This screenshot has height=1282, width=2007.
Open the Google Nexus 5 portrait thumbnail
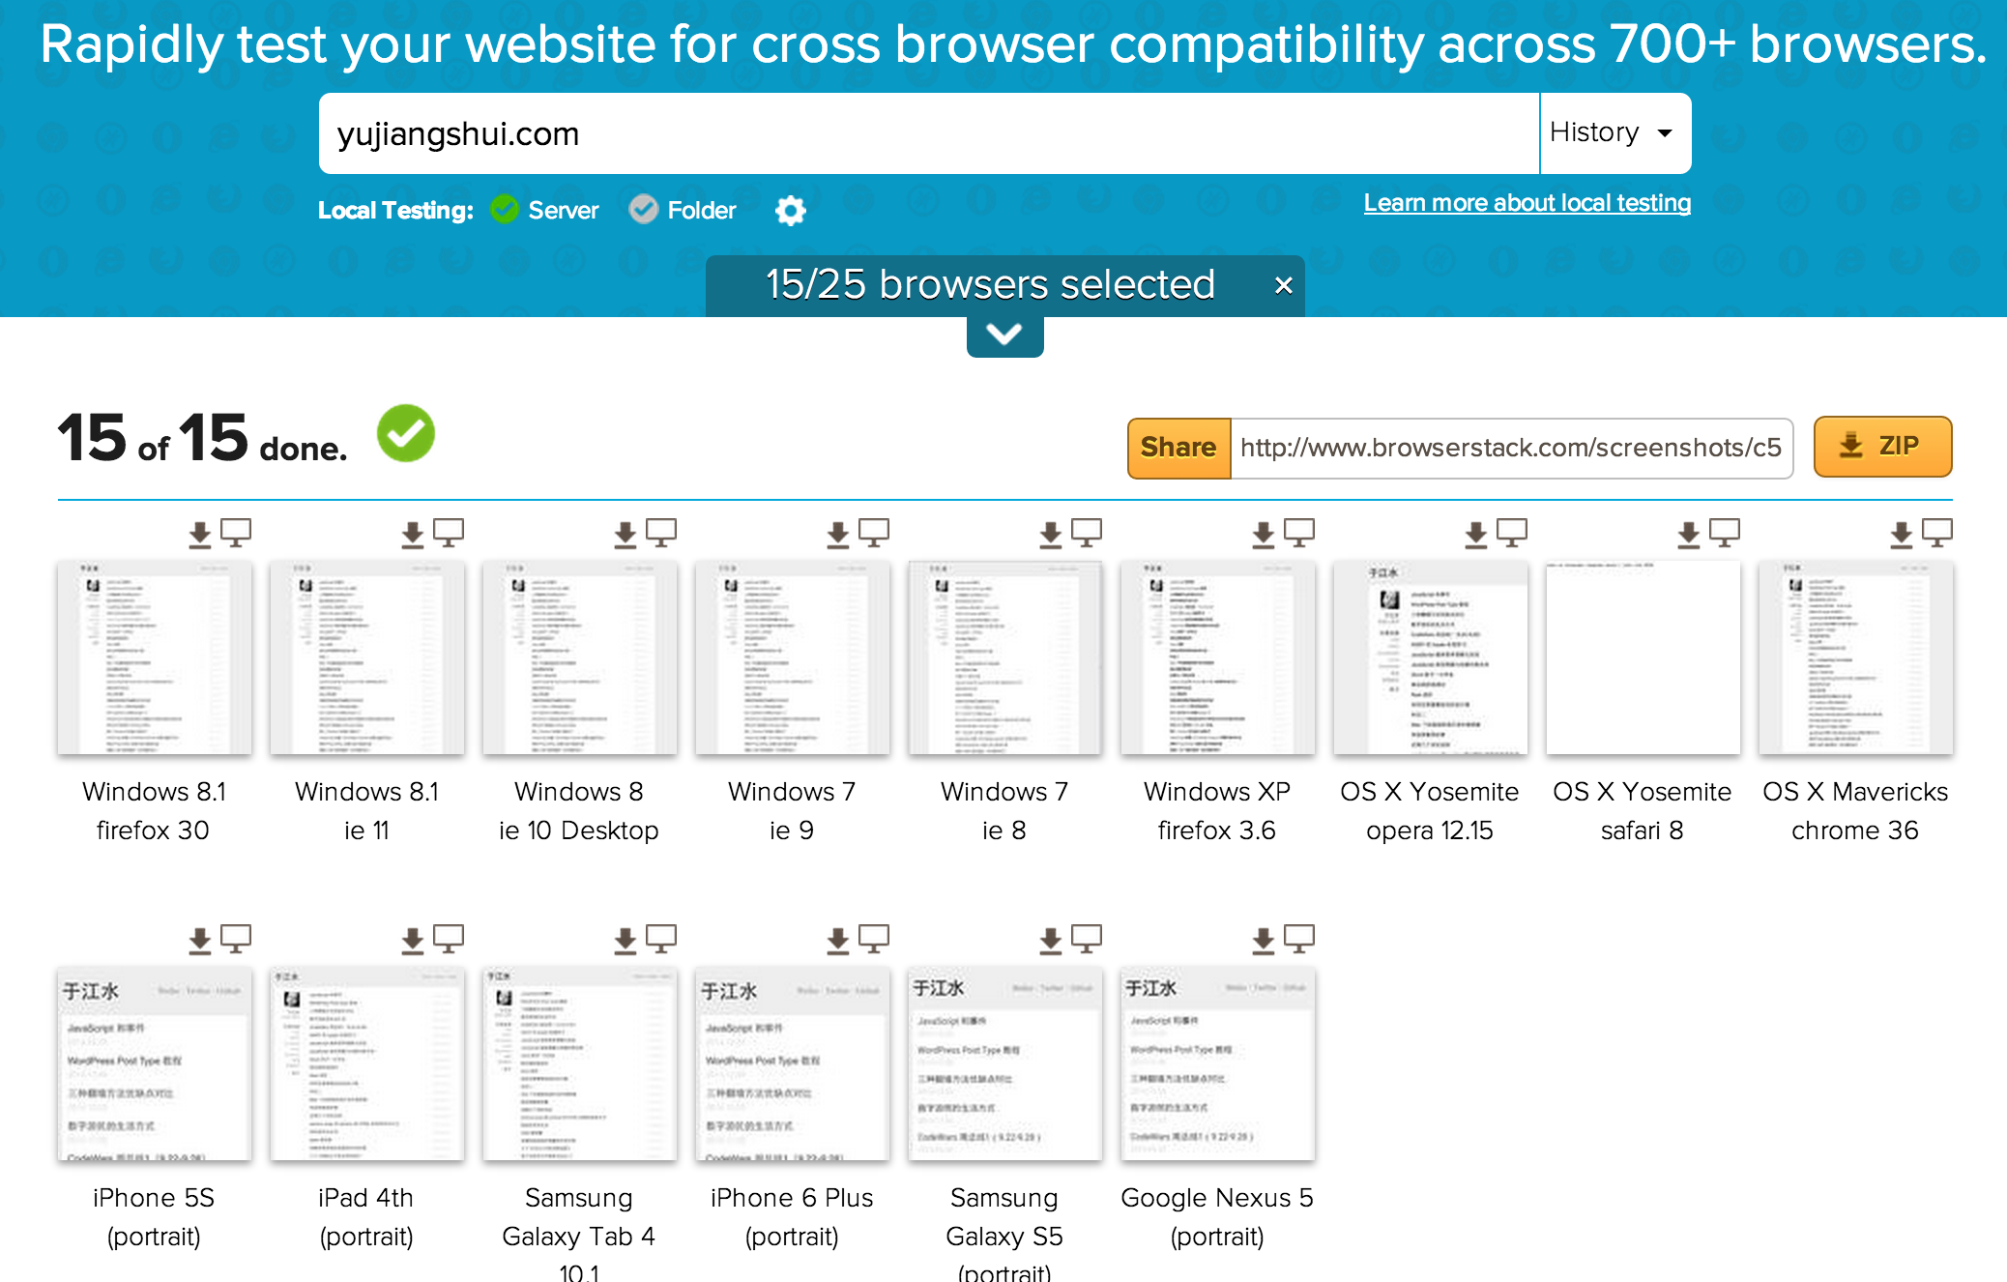click(x=1217, y=1063)
